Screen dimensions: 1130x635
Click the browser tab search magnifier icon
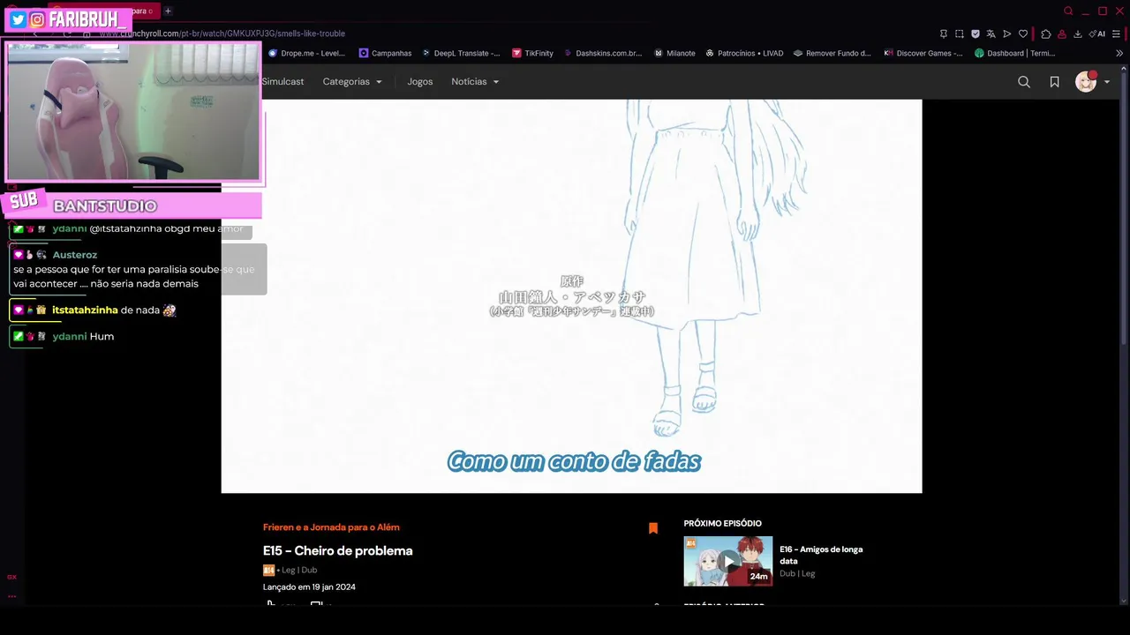tap(1068, 11)
